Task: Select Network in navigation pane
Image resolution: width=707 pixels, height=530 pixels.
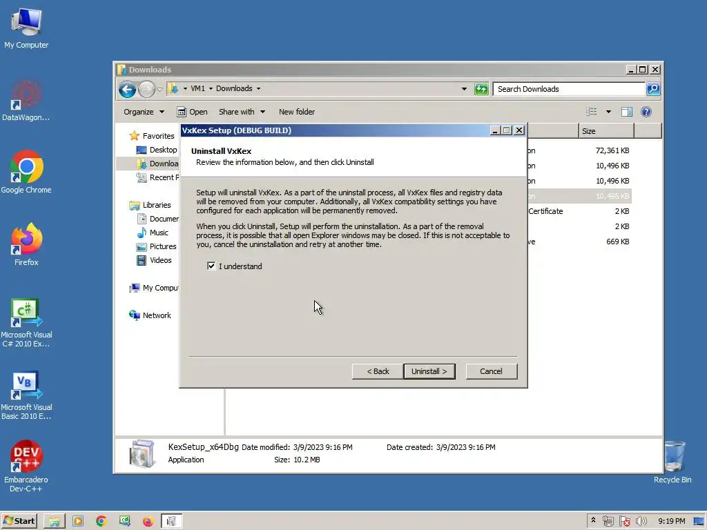Action: (150, 315)
